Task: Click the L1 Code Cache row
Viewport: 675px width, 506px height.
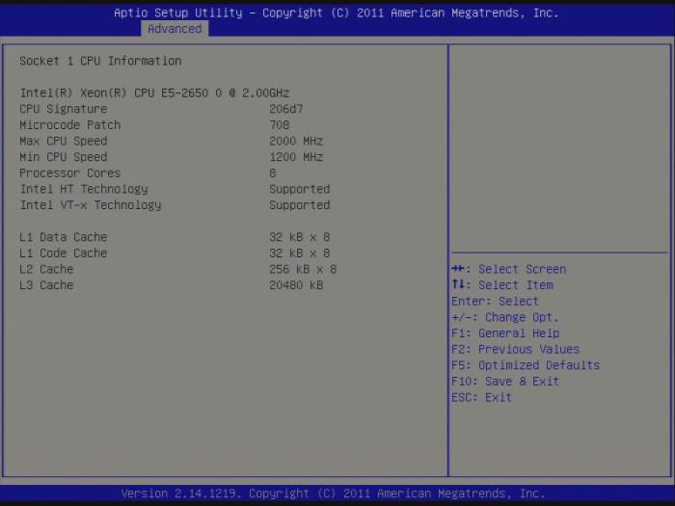Action: (64, 253)
